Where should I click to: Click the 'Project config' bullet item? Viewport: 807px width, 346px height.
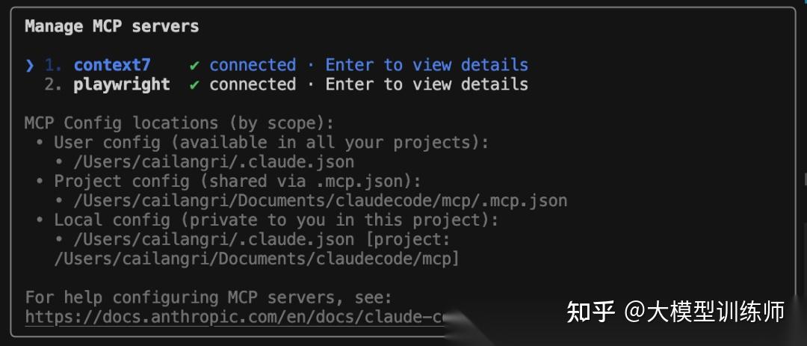[237, 181]
